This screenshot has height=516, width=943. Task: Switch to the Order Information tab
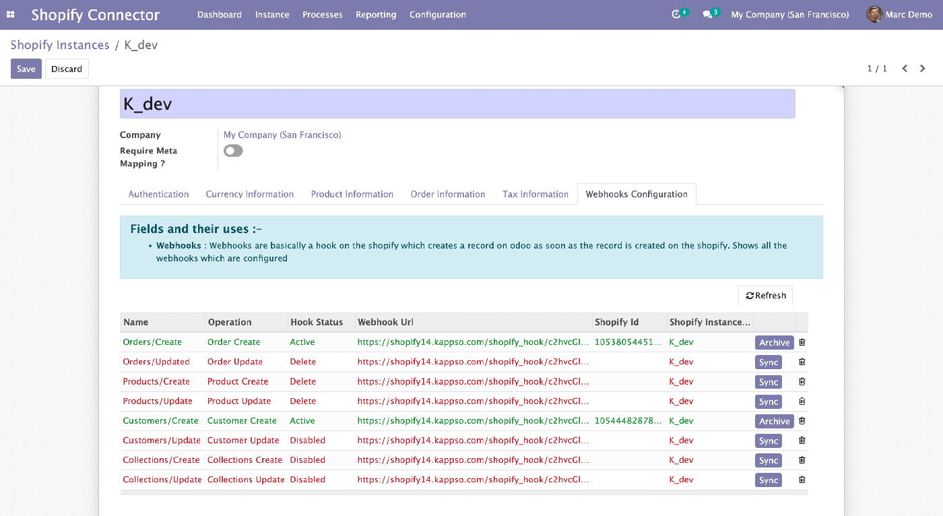(448, 194)
